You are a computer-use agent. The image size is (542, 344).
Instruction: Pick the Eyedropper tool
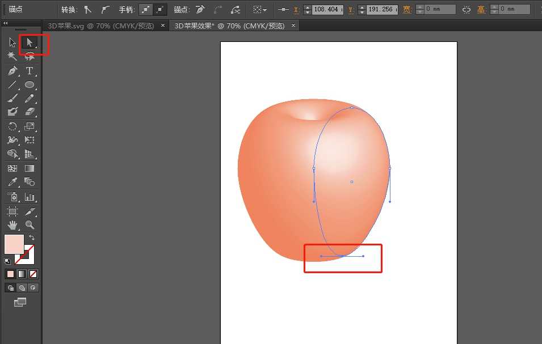point(12,182)
